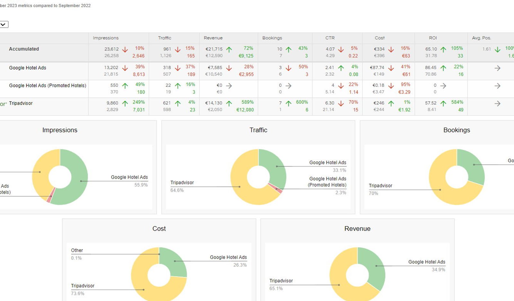This screenshot has width=514, height=301.
Task: Click Revenue right arrow in Promoted Hotels row
Action: tap(229, 86)
